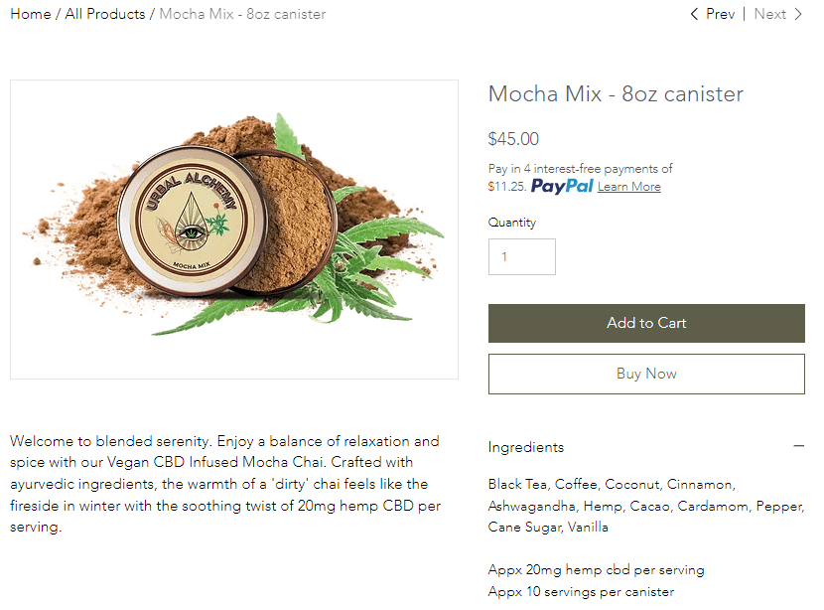
Task: Click the Quantity label
Action: (x=512, y=223)
